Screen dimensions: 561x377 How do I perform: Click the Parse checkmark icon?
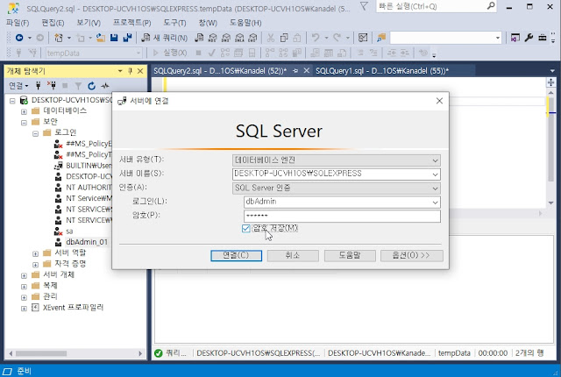pyautogui.click(x=212, y=53)
